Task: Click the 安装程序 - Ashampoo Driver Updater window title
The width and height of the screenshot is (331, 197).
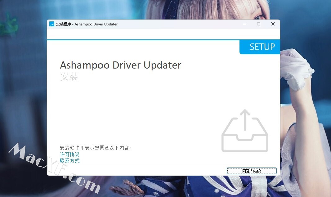Action: [87, 24]
